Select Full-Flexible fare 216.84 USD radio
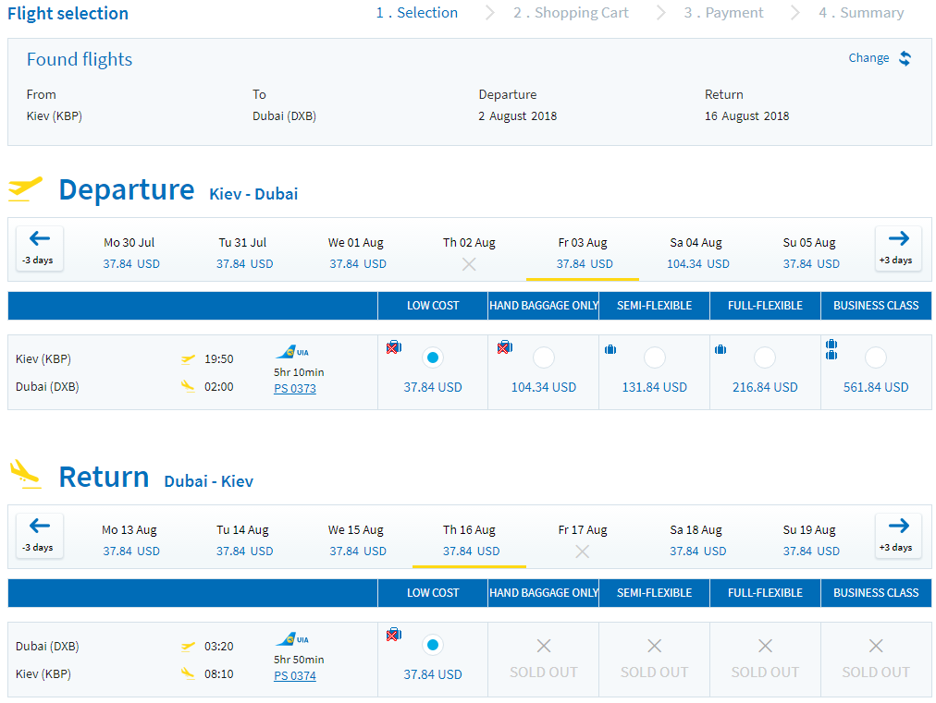The height and width of the screenshot is (703, 936). [765, 358]
